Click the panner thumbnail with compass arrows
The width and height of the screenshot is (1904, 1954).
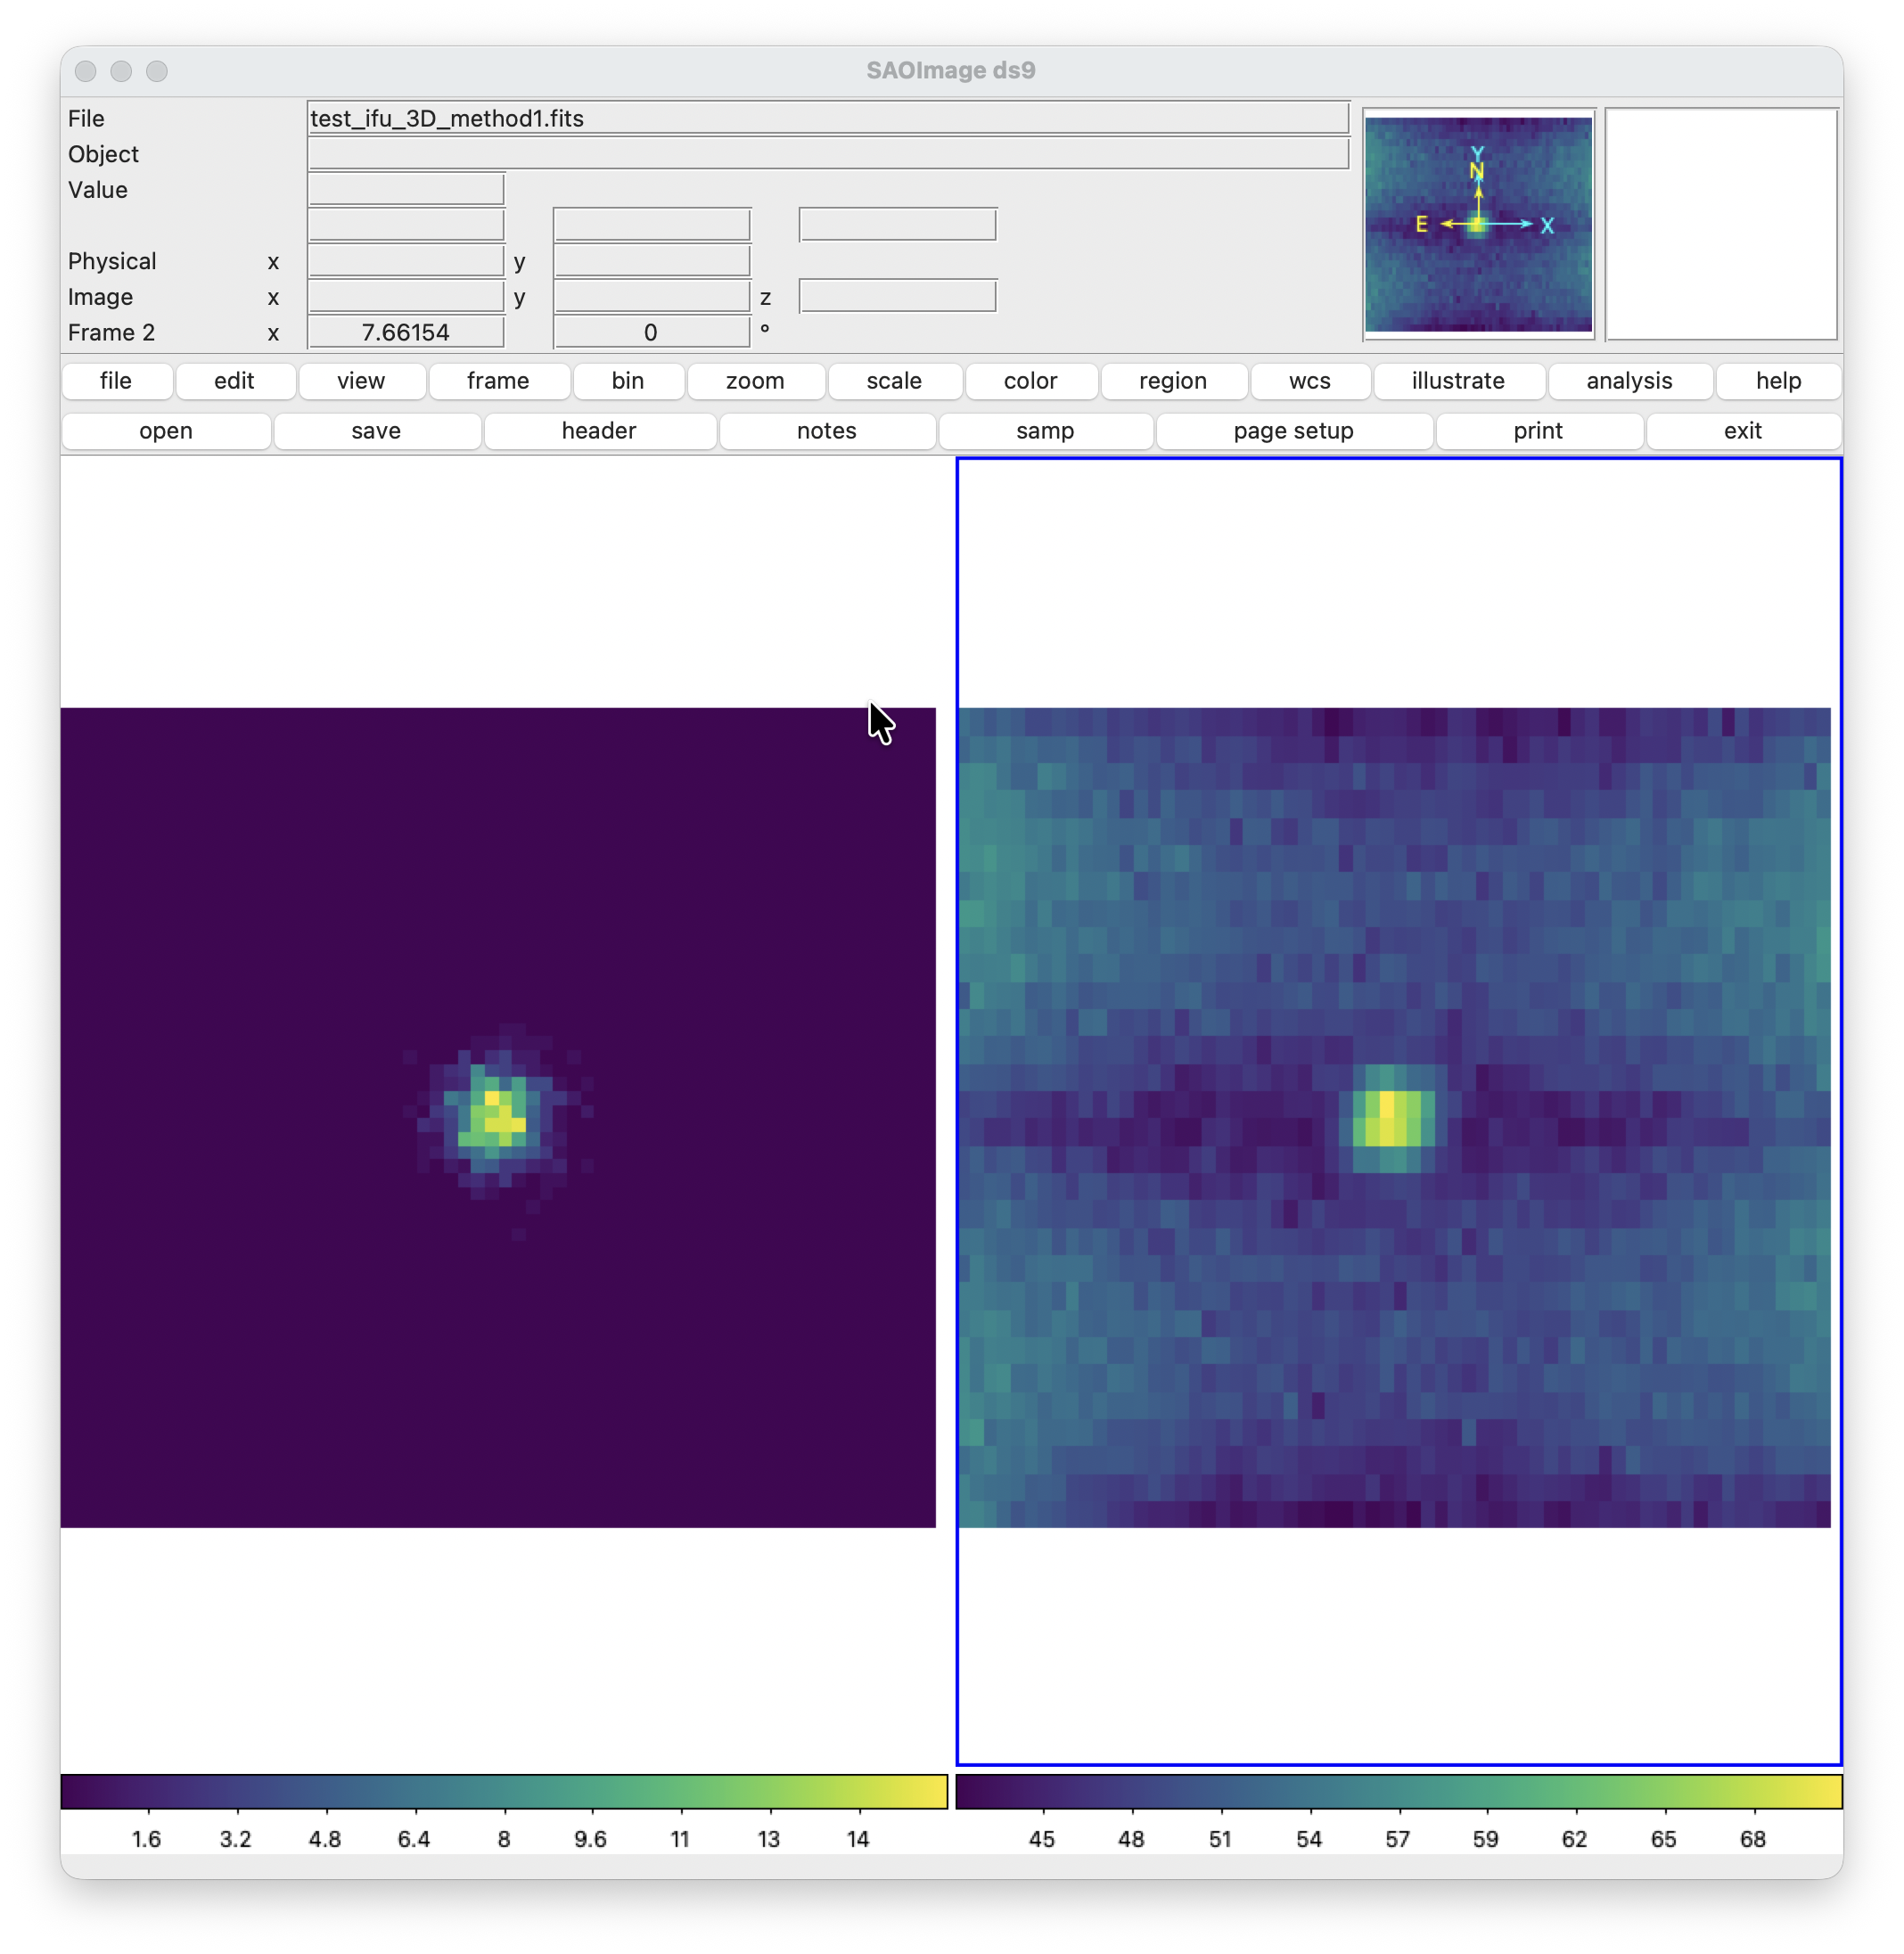tap(1478, 224)
